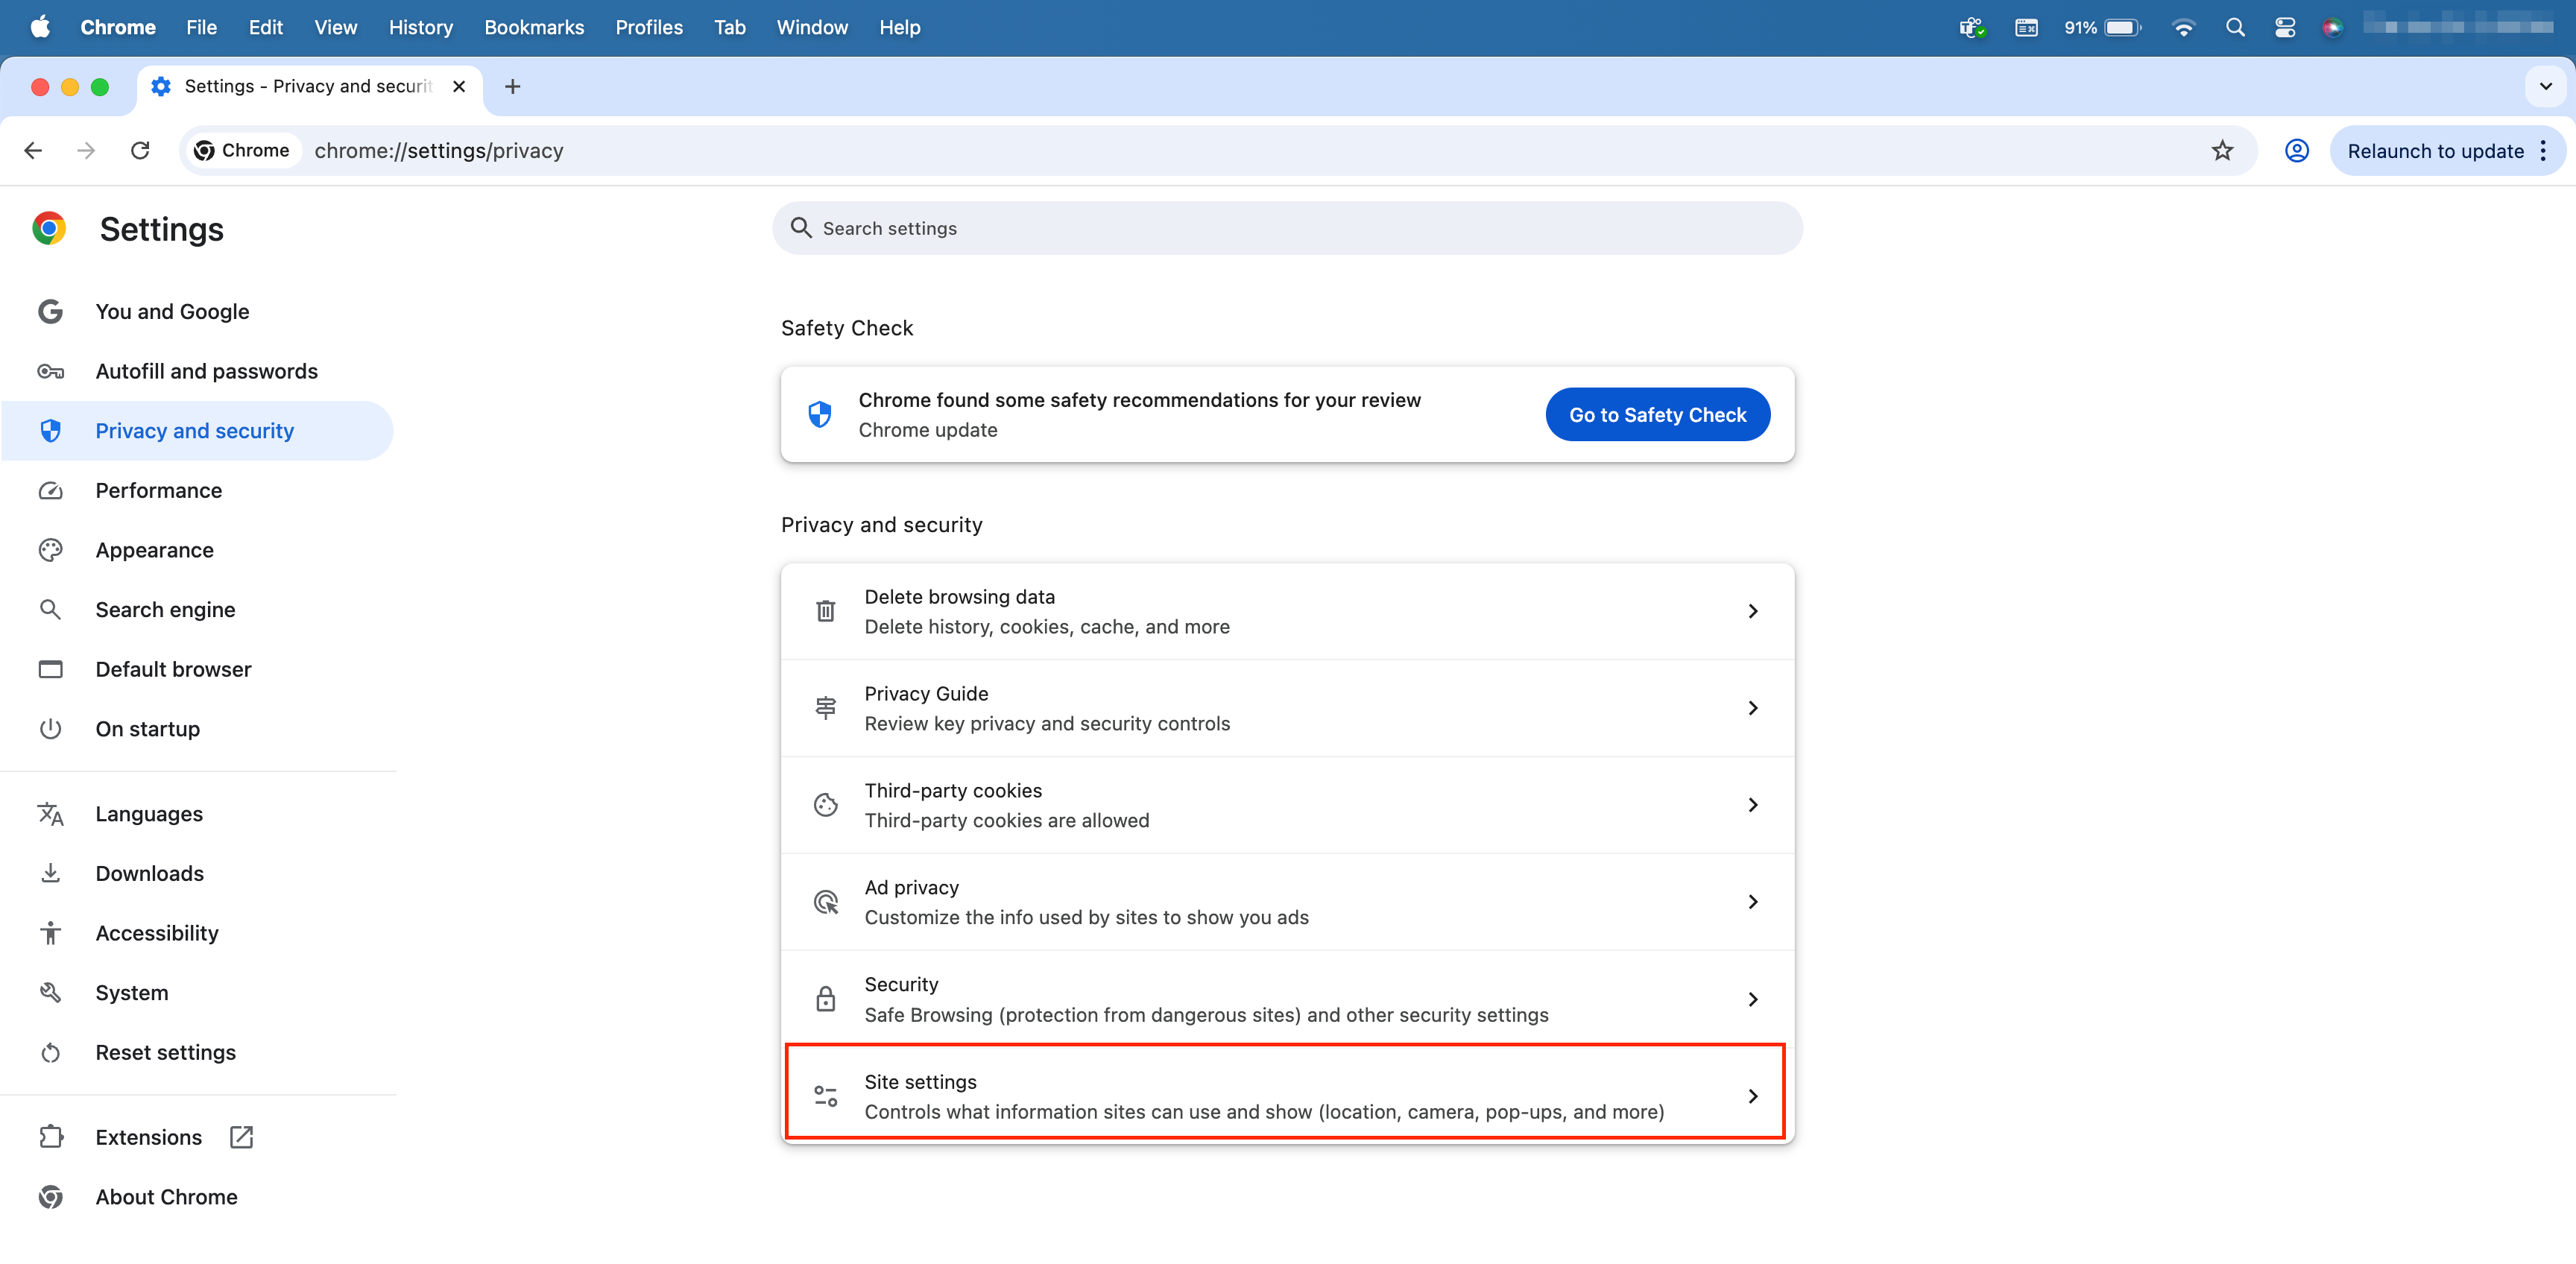The width and height of the screenshot is (2576, 1264).
Task: Open the profile avatar icon
Action: tap(2296, 151)
